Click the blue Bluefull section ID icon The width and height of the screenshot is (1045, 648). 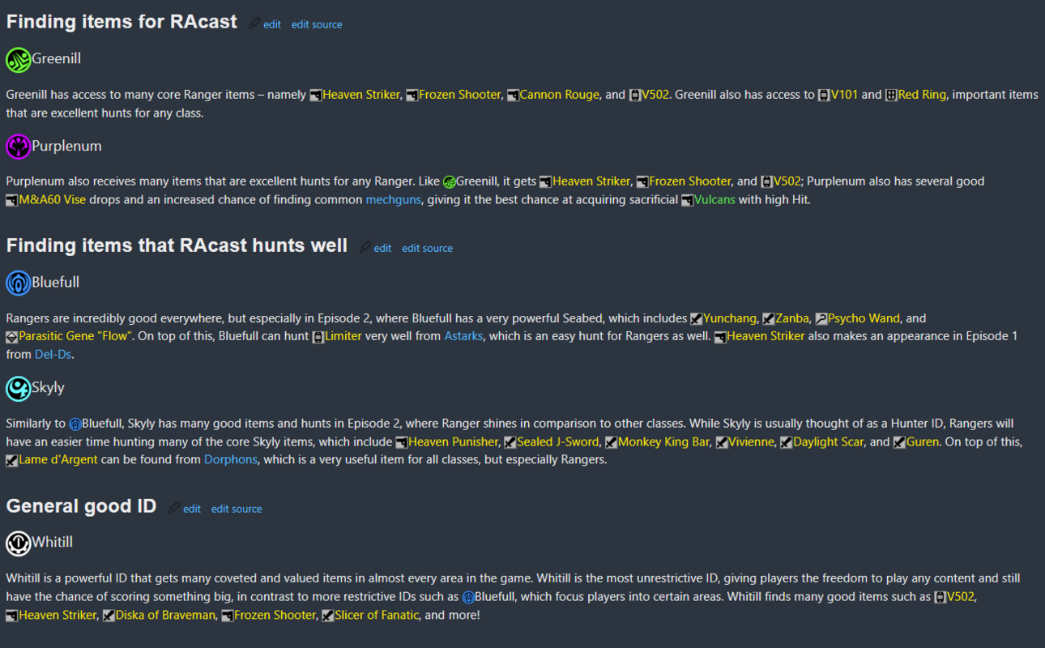pyautogui.click(x=18, y=283)
